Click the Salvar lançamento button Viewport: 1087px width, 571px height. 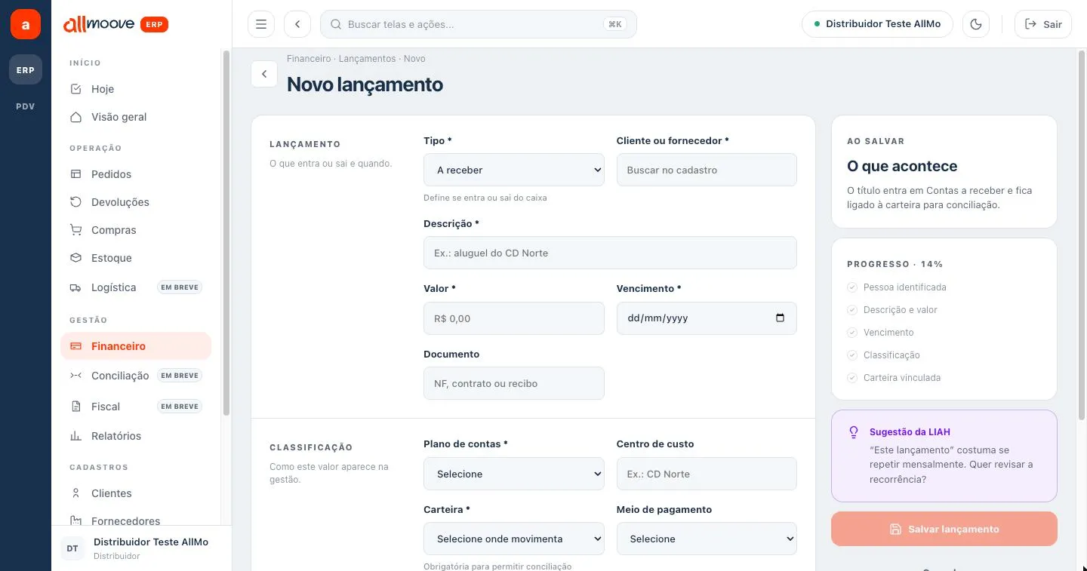coord(944,529)
